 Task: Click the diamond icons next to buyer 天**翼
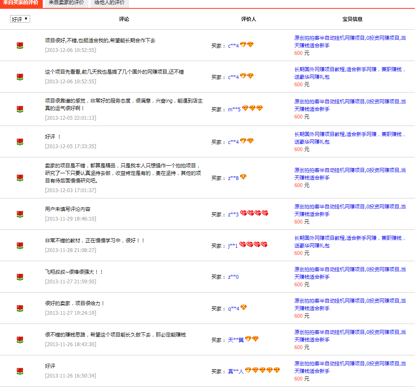[x=252, y=339]
